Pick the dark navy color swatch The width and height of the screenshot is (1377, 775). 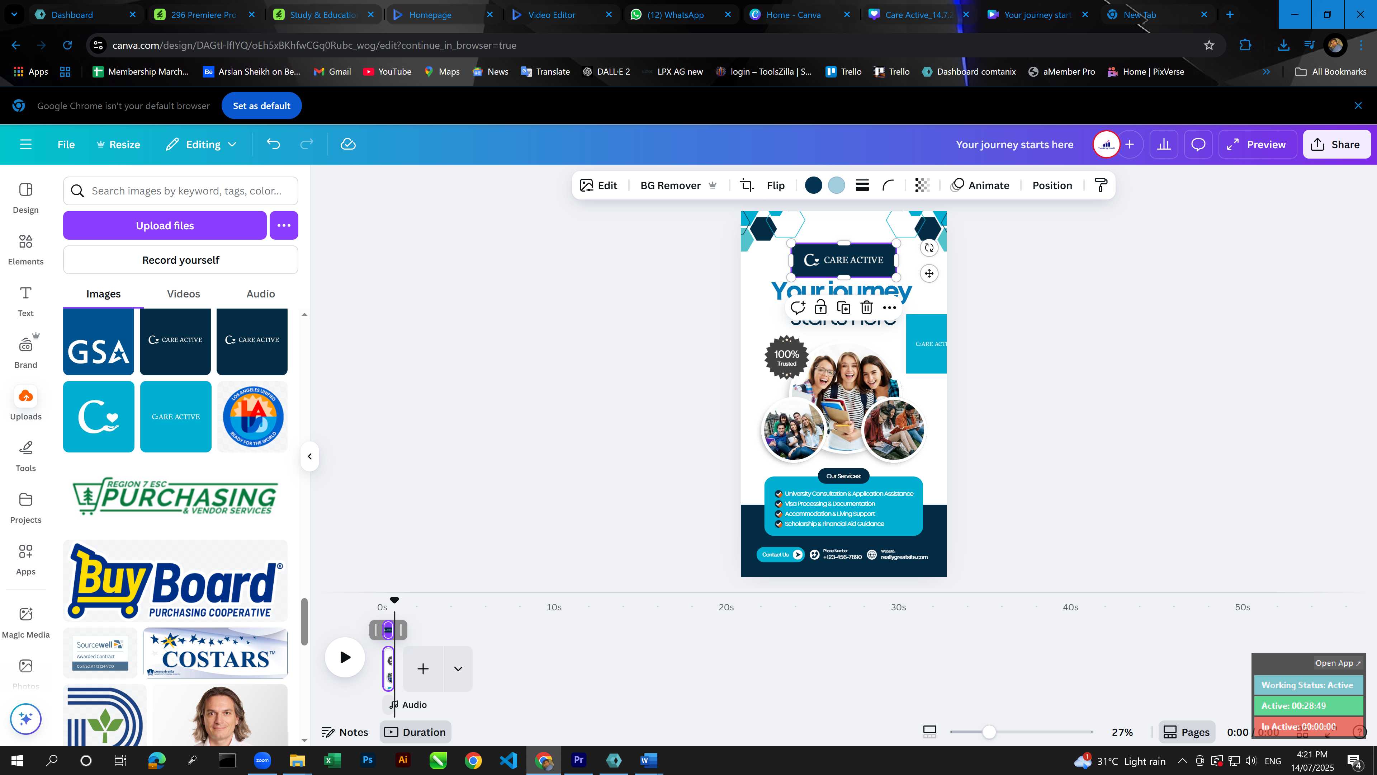(x=814, y=185)
